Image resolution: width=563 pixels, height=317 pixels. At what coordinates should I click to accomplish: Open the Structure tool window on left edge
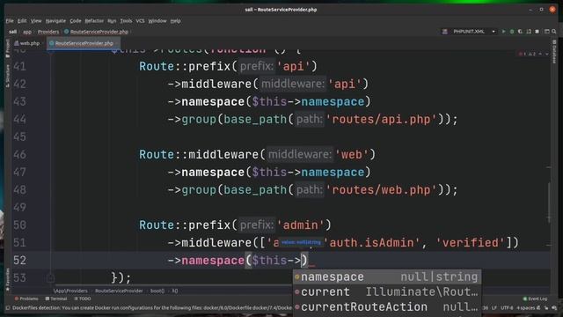pos(8,76)
